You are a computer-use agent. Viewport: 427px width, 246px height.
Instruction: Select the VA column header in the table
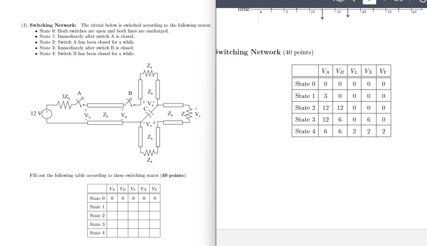click(325, 71)
